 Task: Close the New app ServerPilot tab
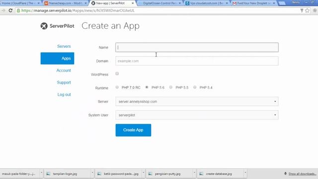(133, 3)
